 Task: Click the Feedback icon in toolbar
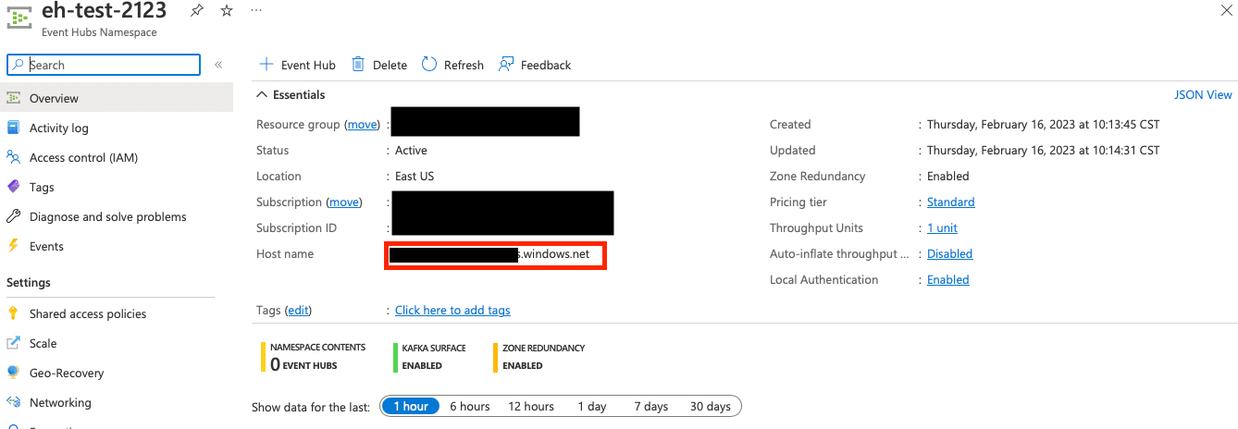point(506,65)
